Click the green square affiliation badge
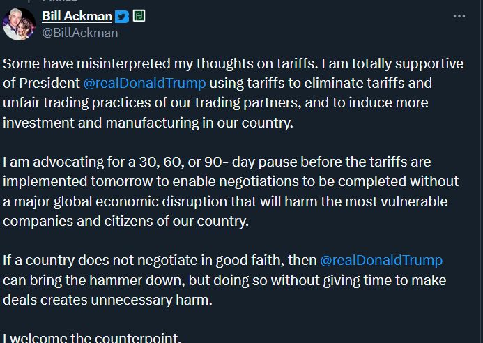This screenshot has width=483, height=343. pos(139,16)
